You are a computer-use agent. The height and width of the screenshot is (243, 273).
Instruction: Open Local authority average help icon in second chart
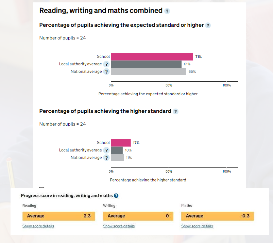[106, 150]
